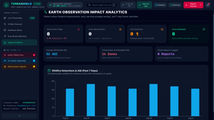Collapse the sidebar with the chevron button
The width and height of the screenshot is (214, 120).
click(19, 116)
